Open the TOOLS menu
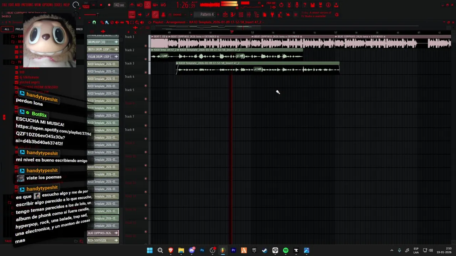Viewport: 456px width, 256px height. [58, 5]
